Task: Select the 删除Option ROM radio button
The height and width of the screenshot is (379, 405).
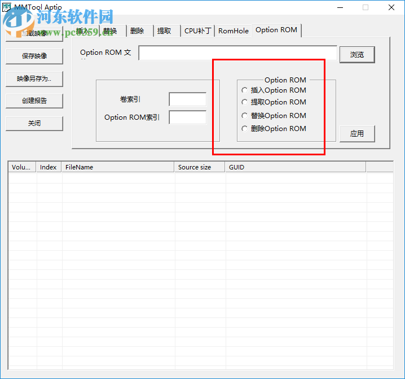Action: click(x=274, y=129)
